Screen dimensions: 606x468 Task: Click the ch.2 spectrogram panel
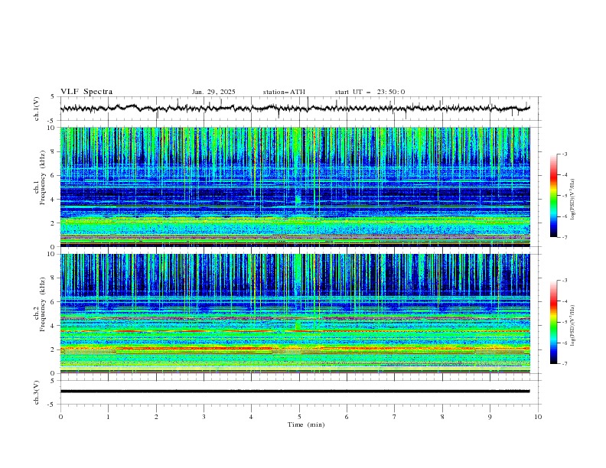click(295, 314)
